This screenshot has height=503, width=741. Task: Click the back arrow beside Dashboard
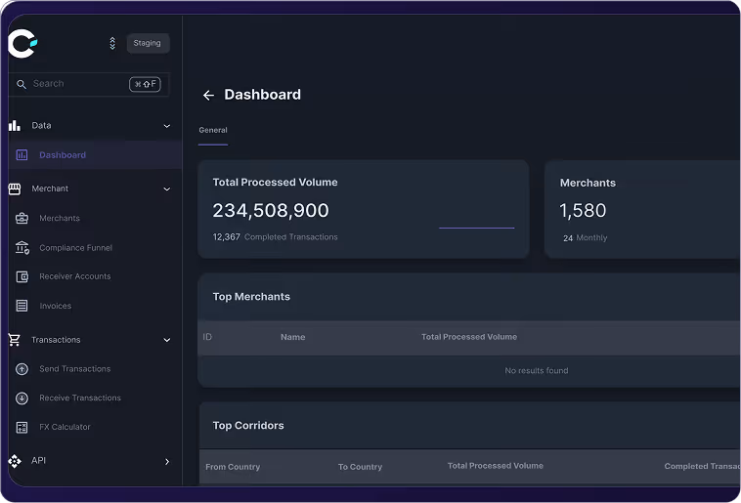(208, 96)
